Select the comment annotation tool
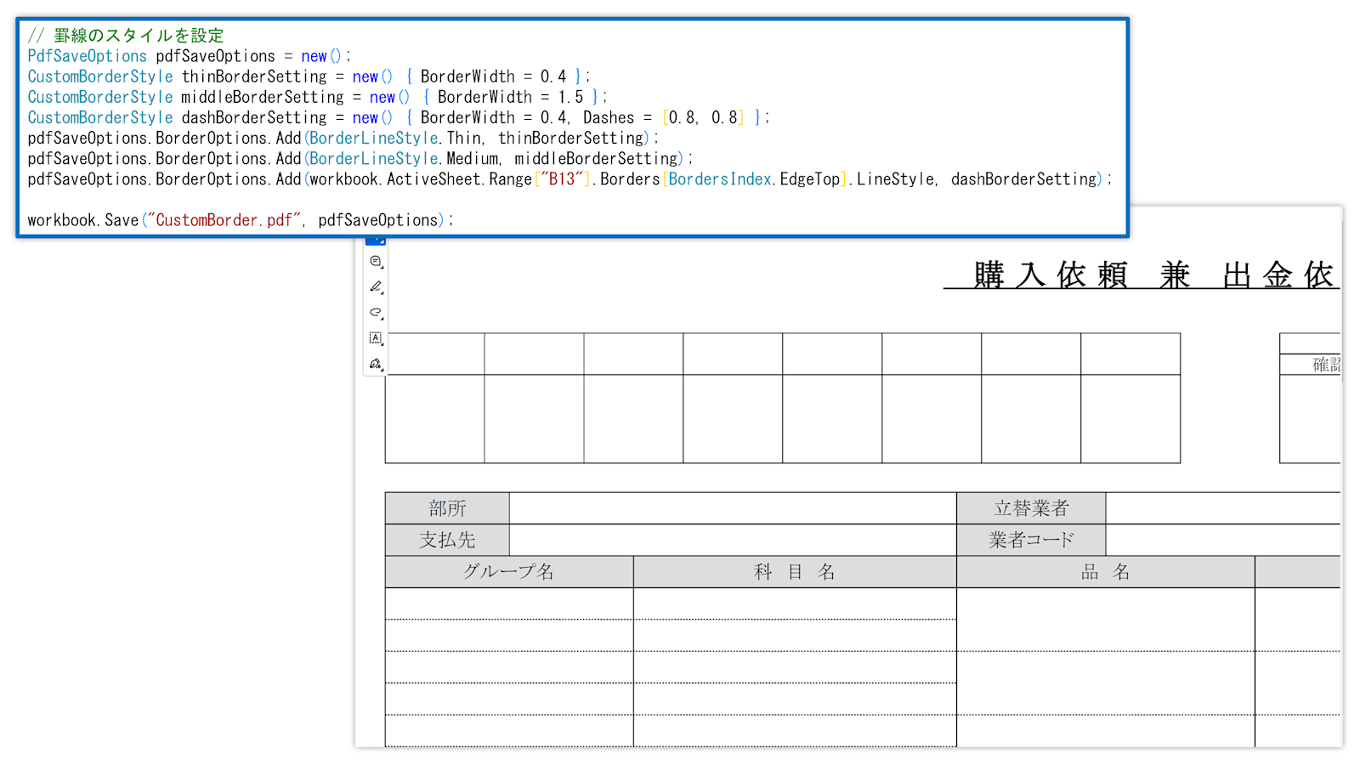The height and width of the screenshot is (765, 1360). [x=376, y=262]
